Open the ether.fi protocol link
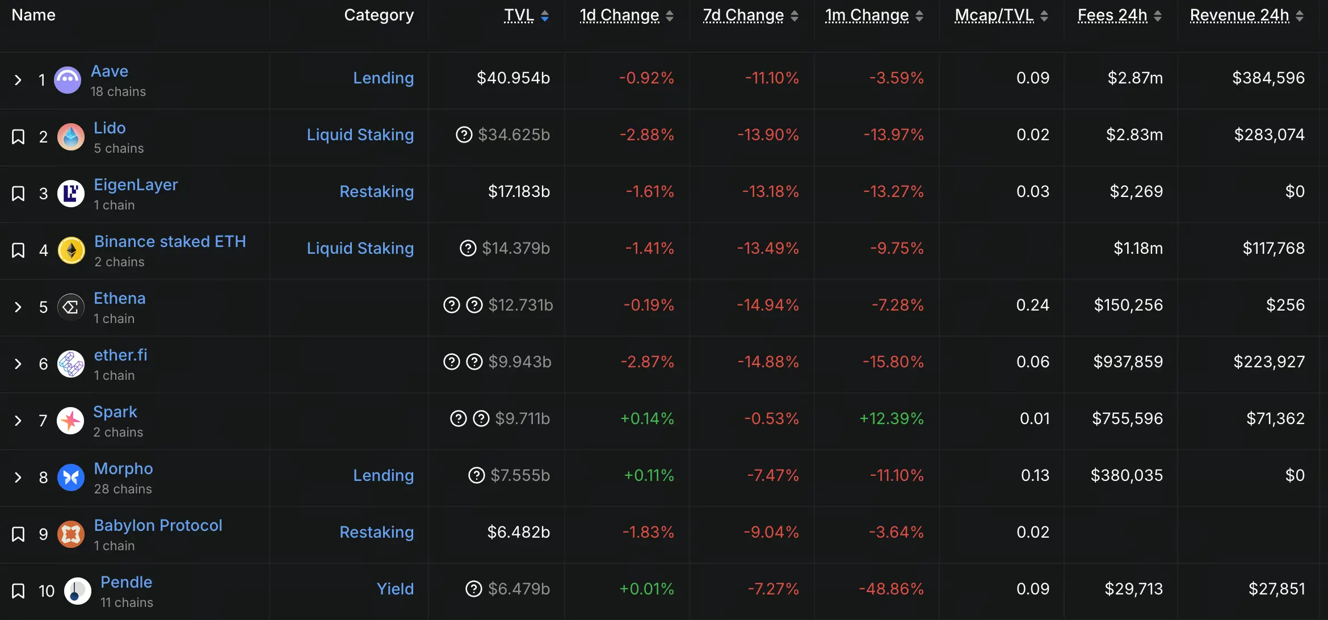This screenshot has width=1328, height=620. [120, 355]
